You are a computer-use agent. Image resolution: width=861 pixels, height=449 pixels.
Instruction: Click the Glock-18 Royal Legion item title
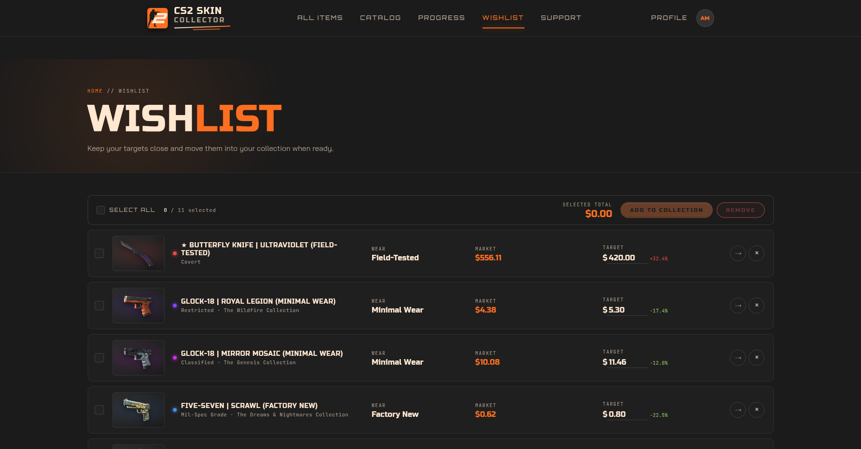258,301
